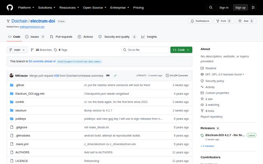
Task: Open the 50 commits ahead link
Action: coord(42,61)
